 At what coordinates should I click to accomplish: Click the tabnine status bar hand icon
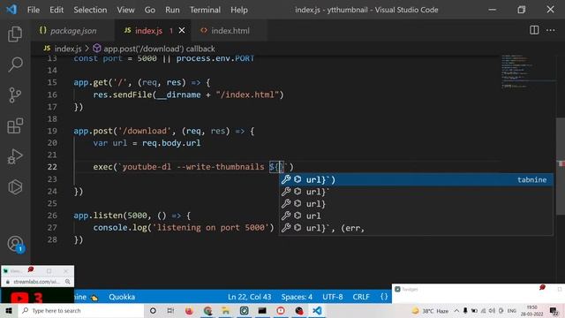tap(94, 298)
